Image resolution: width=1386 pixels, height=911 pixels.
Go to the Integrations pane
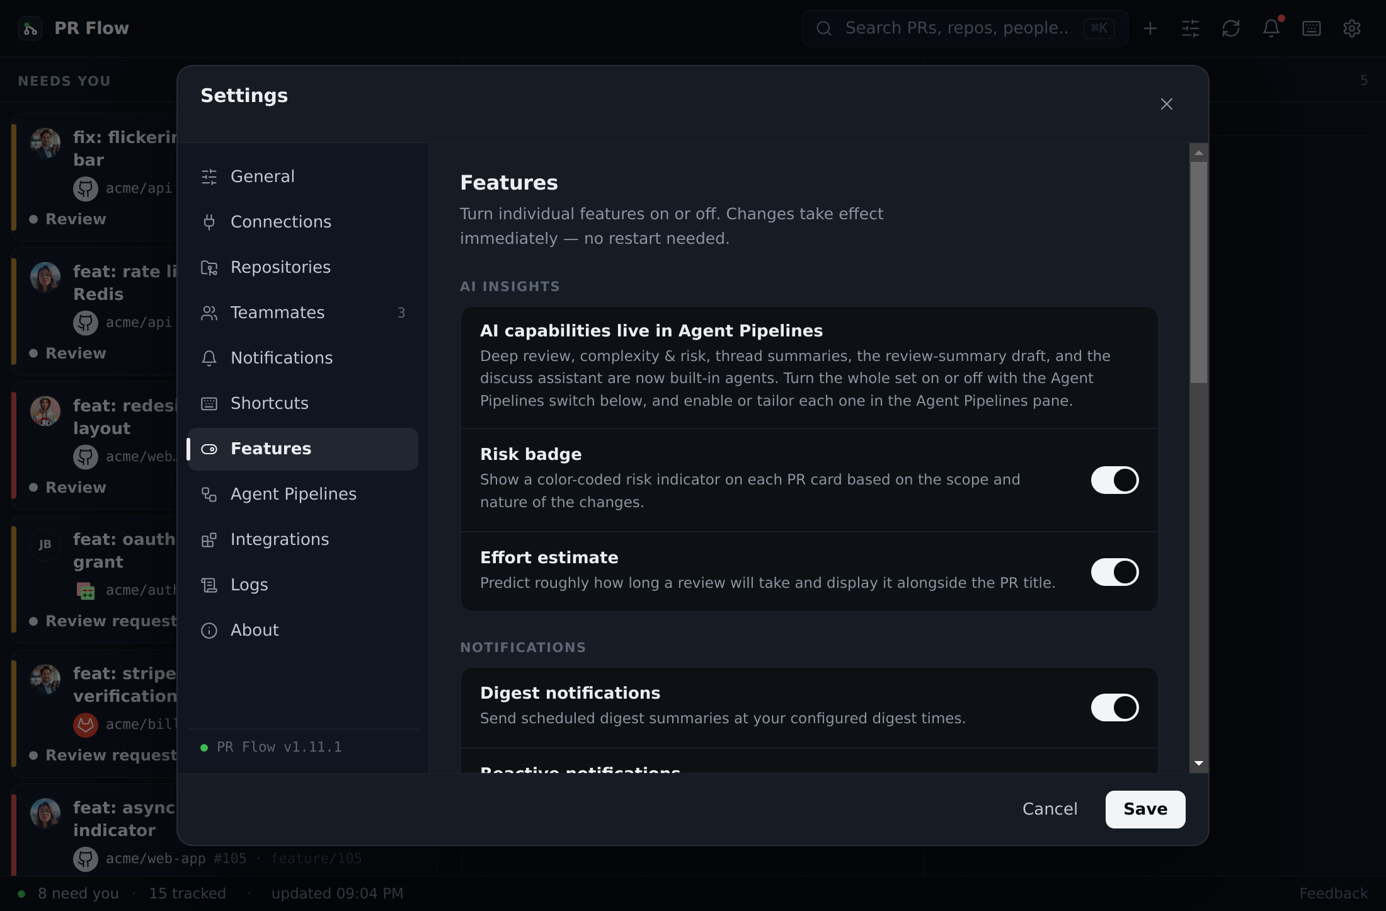[303, 540]
